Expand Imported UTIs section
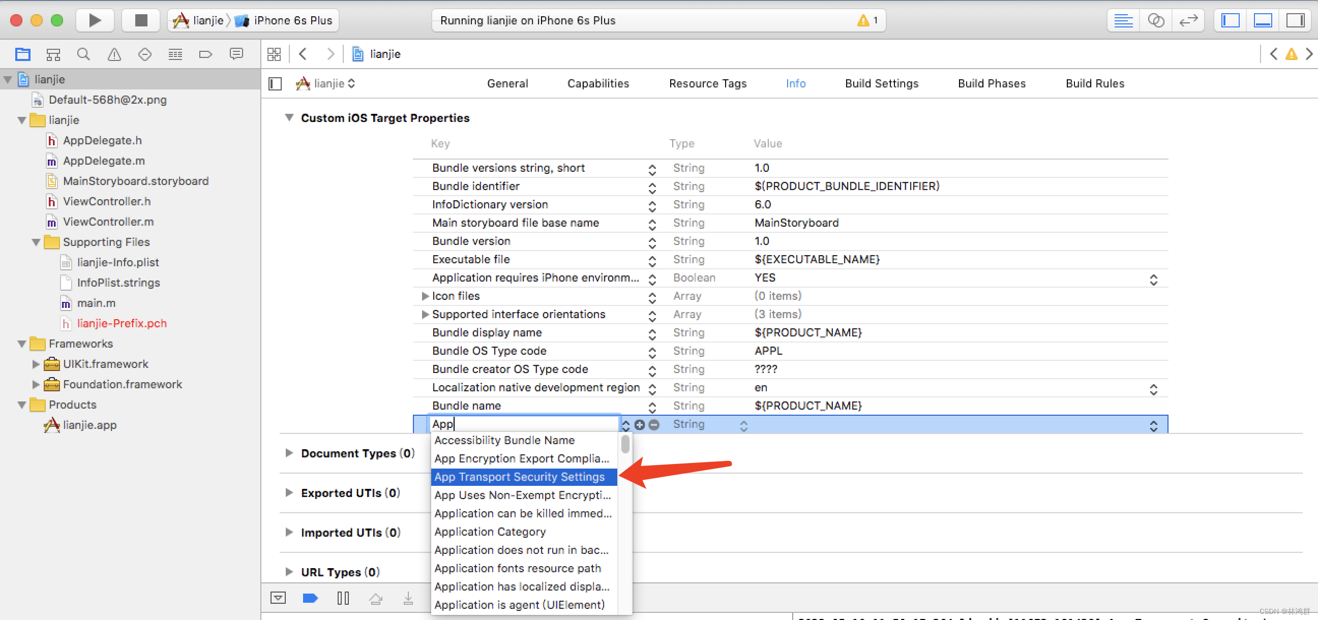Viewport: 1318px width, 620px height. (289, 533)
